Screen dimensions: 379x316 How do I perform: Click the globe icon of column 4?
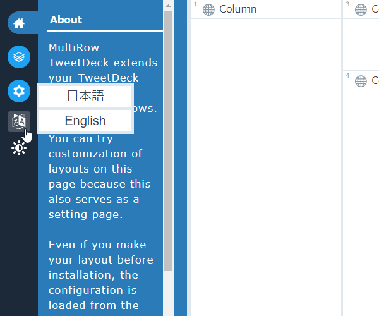(361, 82)
